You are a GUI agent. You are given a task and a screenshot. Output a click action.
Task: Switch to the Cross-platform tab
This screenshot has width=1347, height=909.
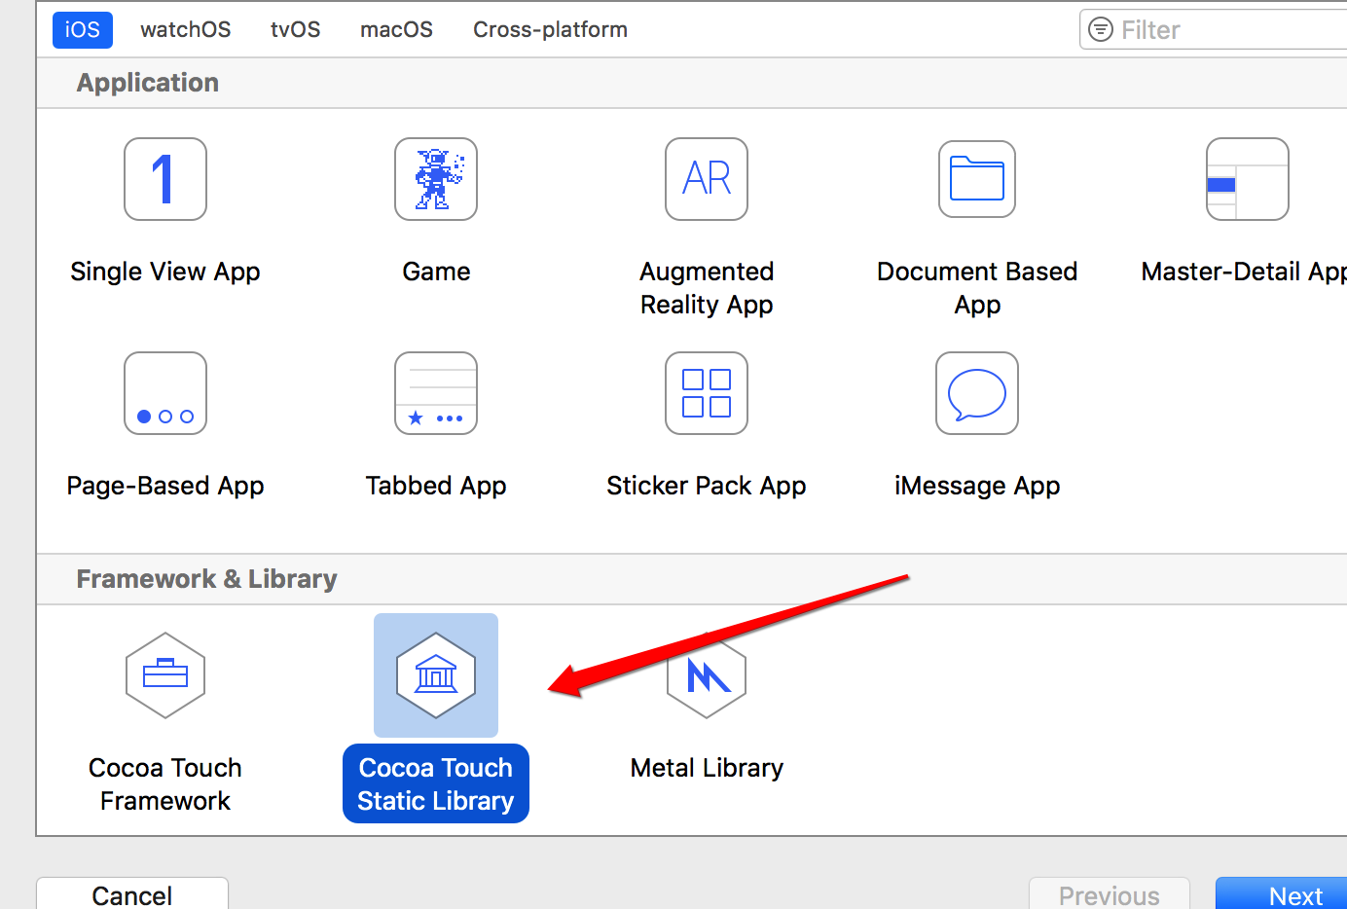coord(551,29)
